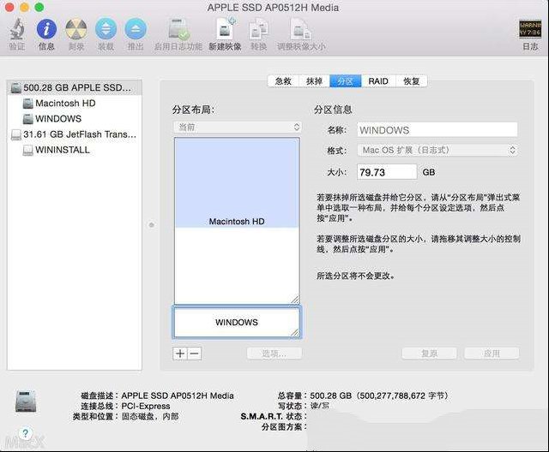
Task: Click Macintosh HD partition resize handle
Action: tap(295, 300)
